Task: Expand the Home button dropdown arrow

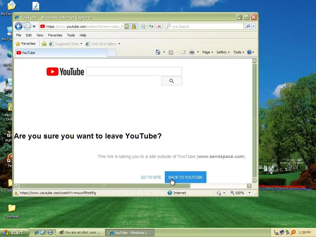Action: [164, 52]
